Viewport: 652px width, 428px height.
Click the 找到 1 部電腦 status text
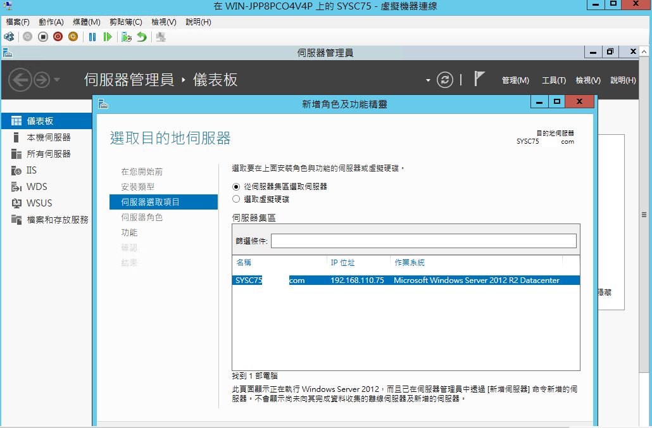point(254,376)
